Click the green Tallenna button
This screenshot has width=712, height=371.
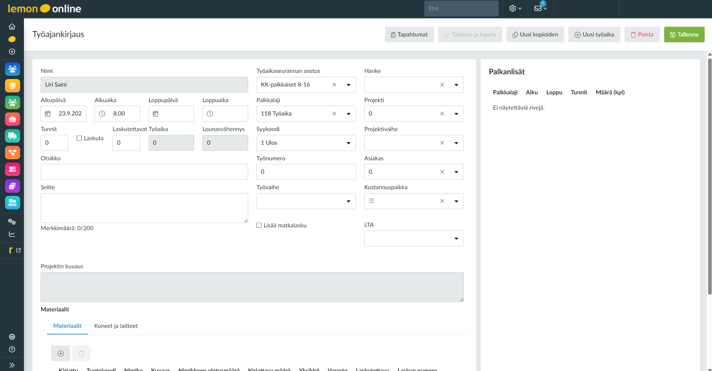tap(684, 35)
